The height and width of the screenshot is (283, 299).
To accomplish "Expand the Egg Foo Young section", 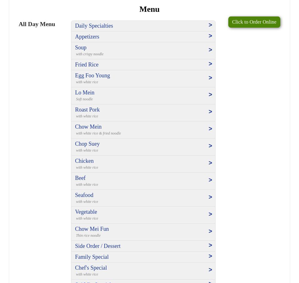I will pyautogui.click(x=143, y=78).
